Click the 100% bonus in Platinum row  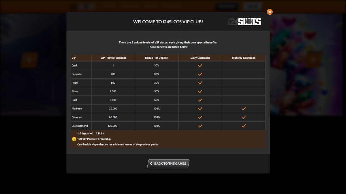(x=157, y=109)
